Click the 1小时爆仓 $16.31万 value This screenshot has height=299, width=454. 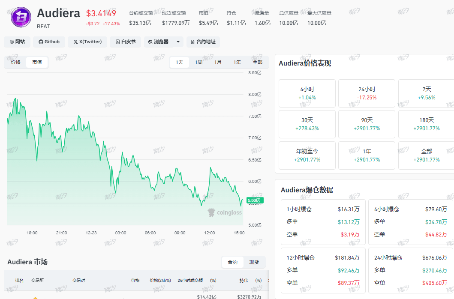click(x=348, y=209)
